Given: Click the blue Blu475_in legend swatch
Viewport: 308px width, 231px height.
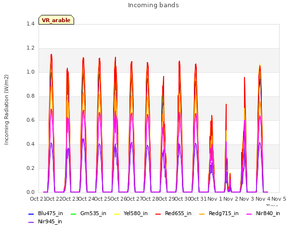Looking at the screenshot, I should point(31,214).
